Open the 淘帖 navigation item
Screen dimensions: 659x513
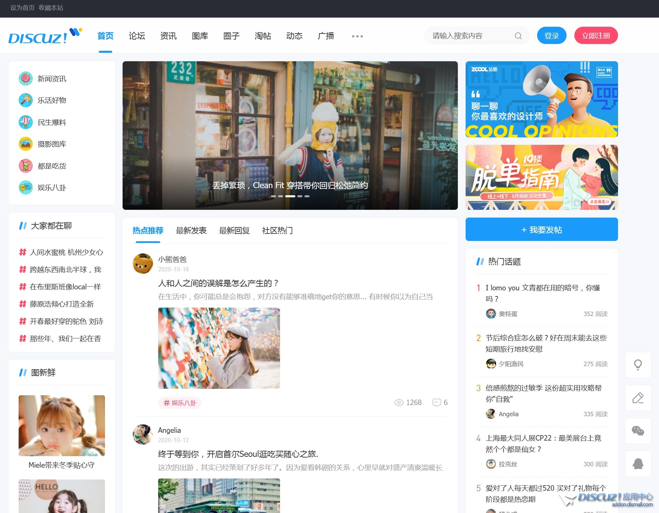point(263,36)
